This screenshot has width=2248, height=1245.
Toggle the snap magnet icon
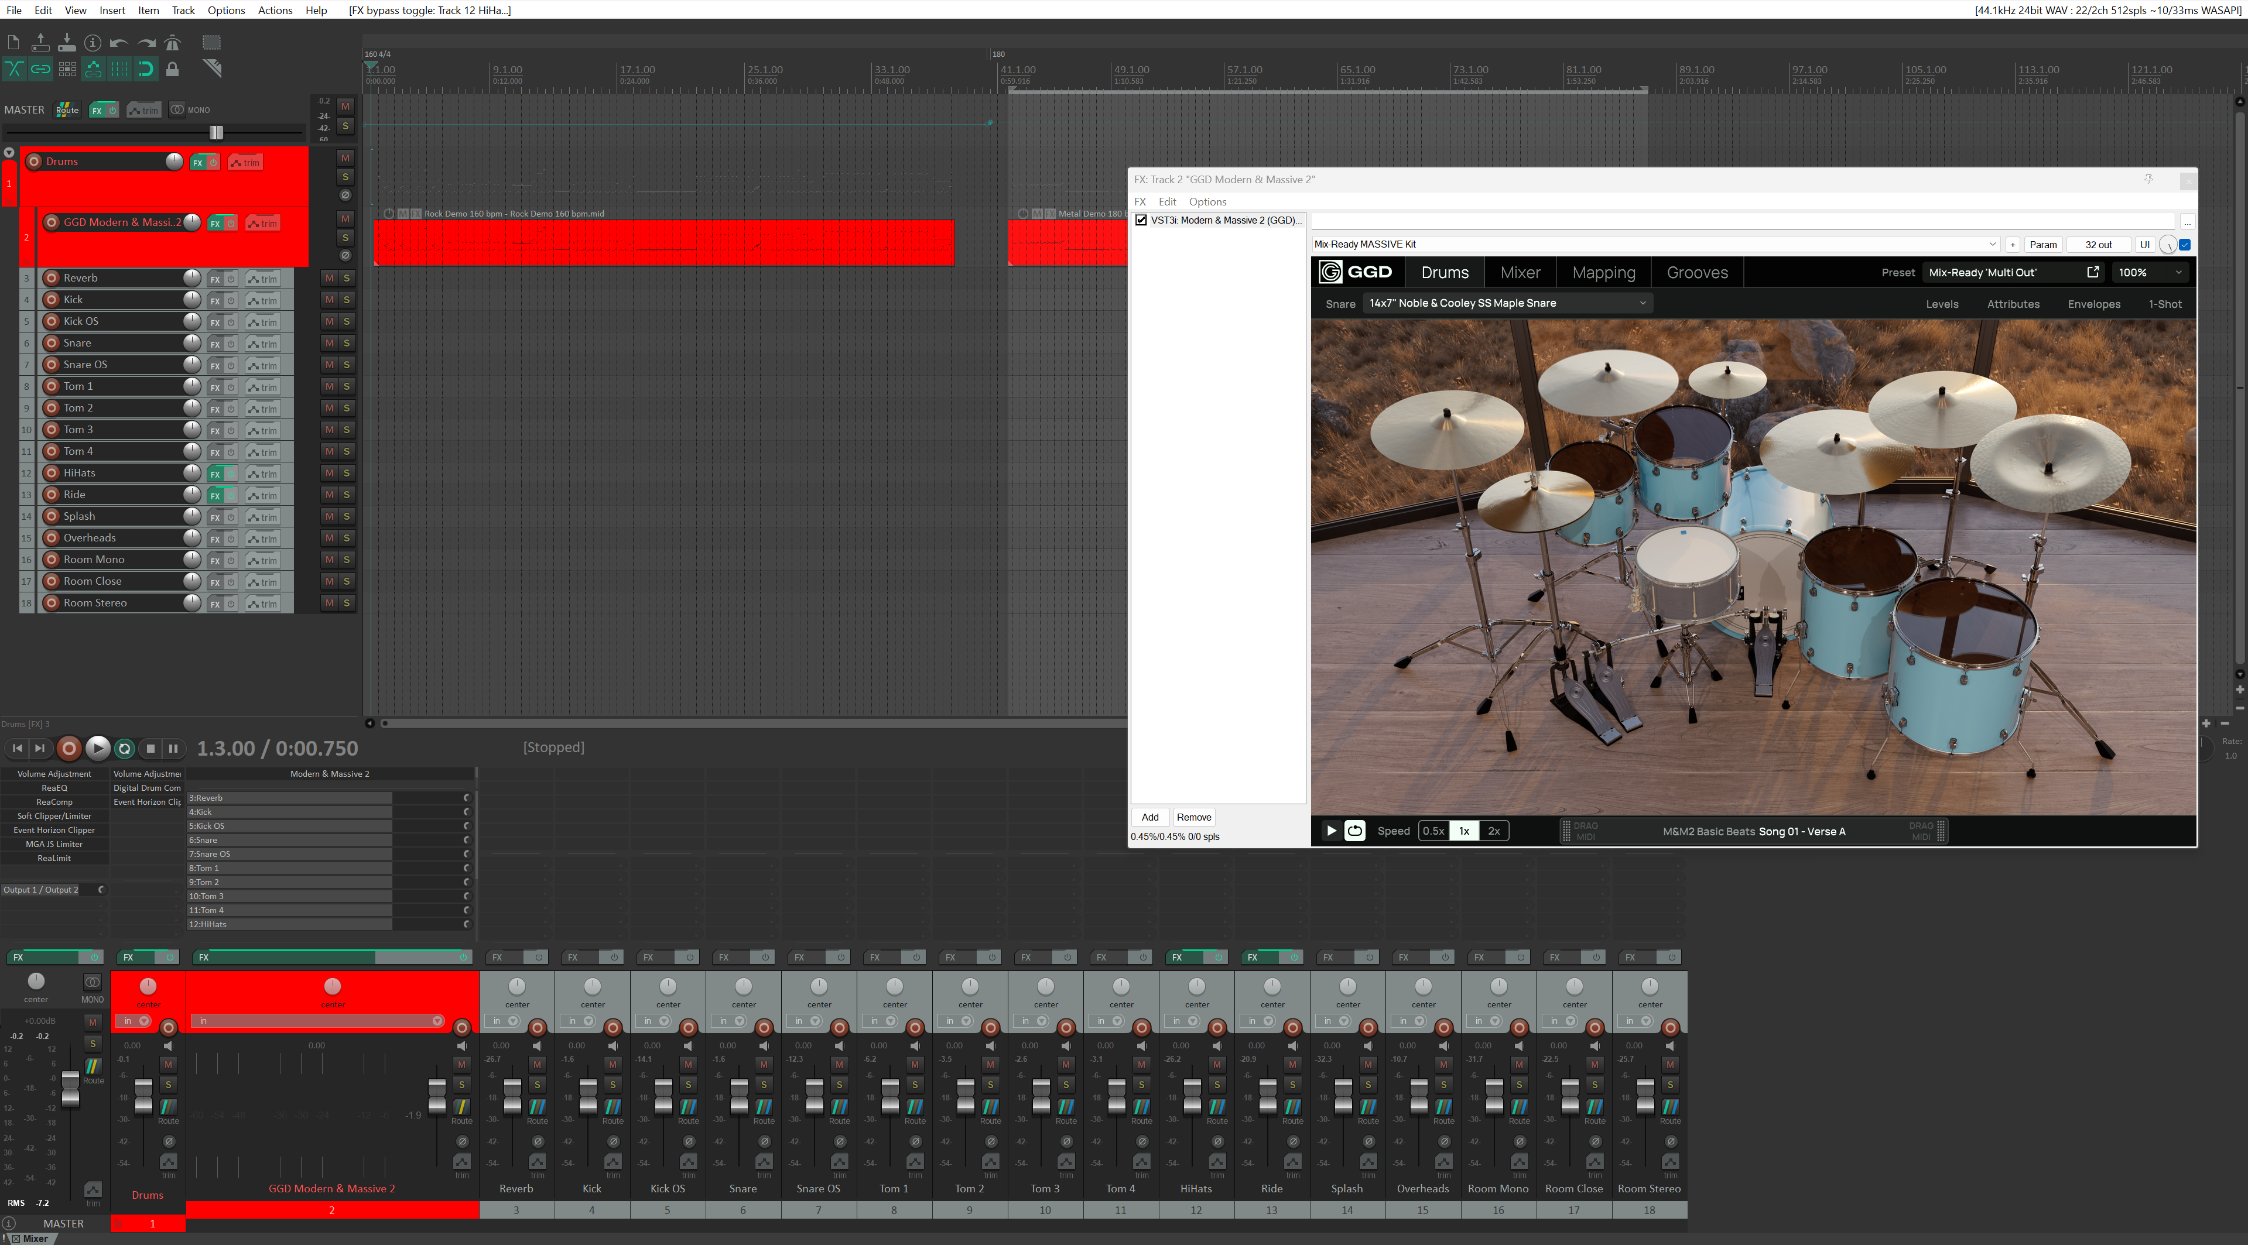click(x=146, y=69)
